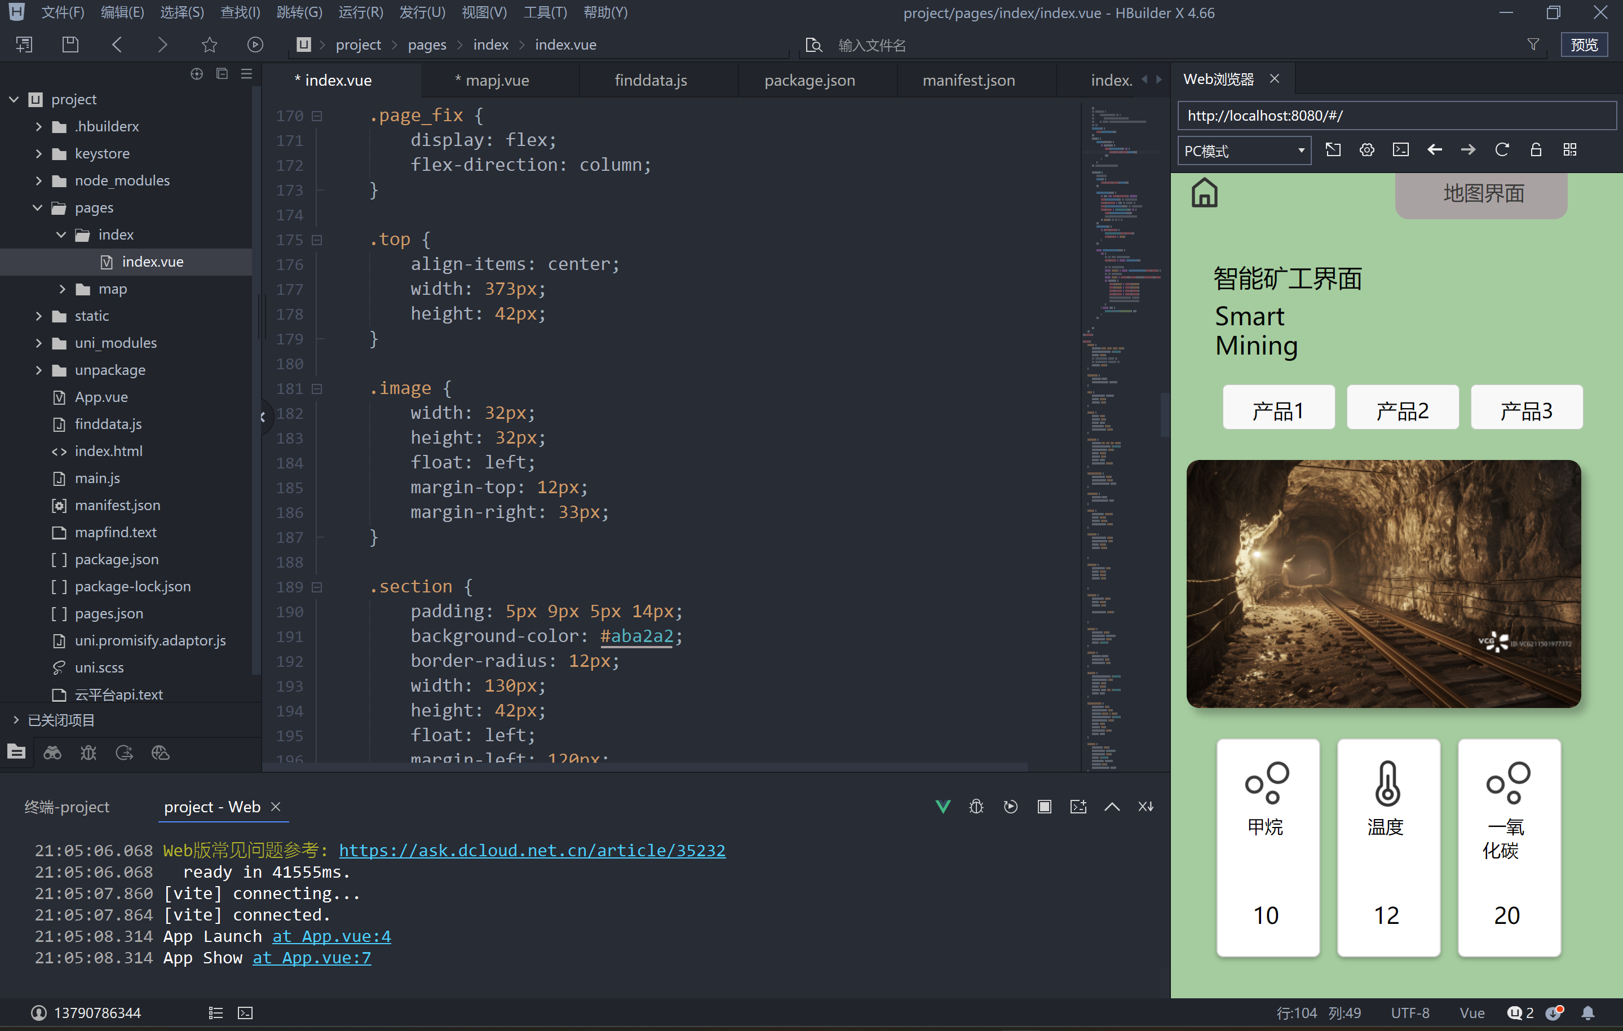Click the open-in-external-browser icon
The width and height of the screenshot is (1623, 1031).
[x=1333, y=149]
